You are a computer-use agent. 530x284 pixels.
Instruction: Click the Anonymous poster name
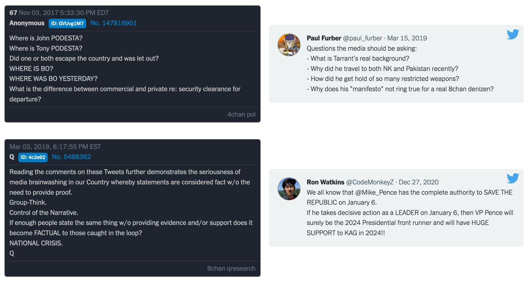pyautogui.click(x=27, y=23)
